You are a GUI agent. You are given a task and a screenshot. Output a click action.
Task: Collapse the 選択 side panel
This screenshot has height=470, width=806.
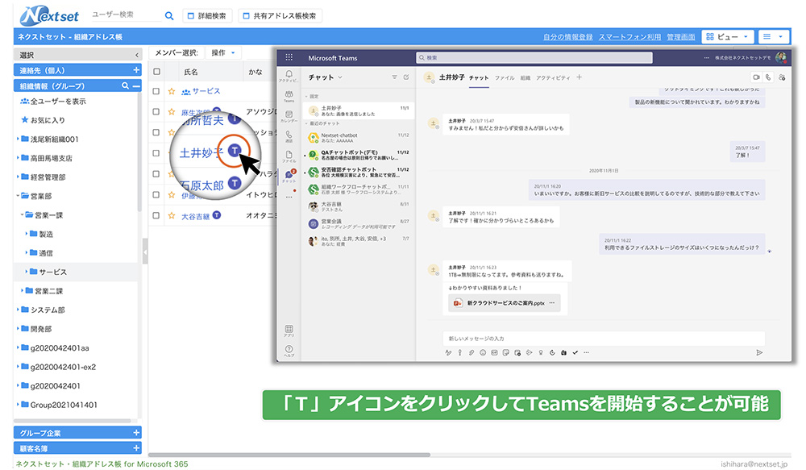point(137,55)
